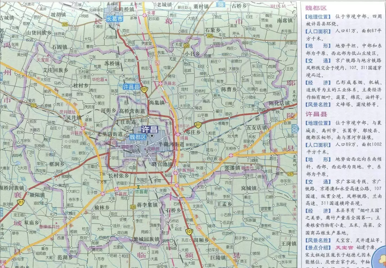Click the 311 road shield near 邓庄乡

(198, 125)
